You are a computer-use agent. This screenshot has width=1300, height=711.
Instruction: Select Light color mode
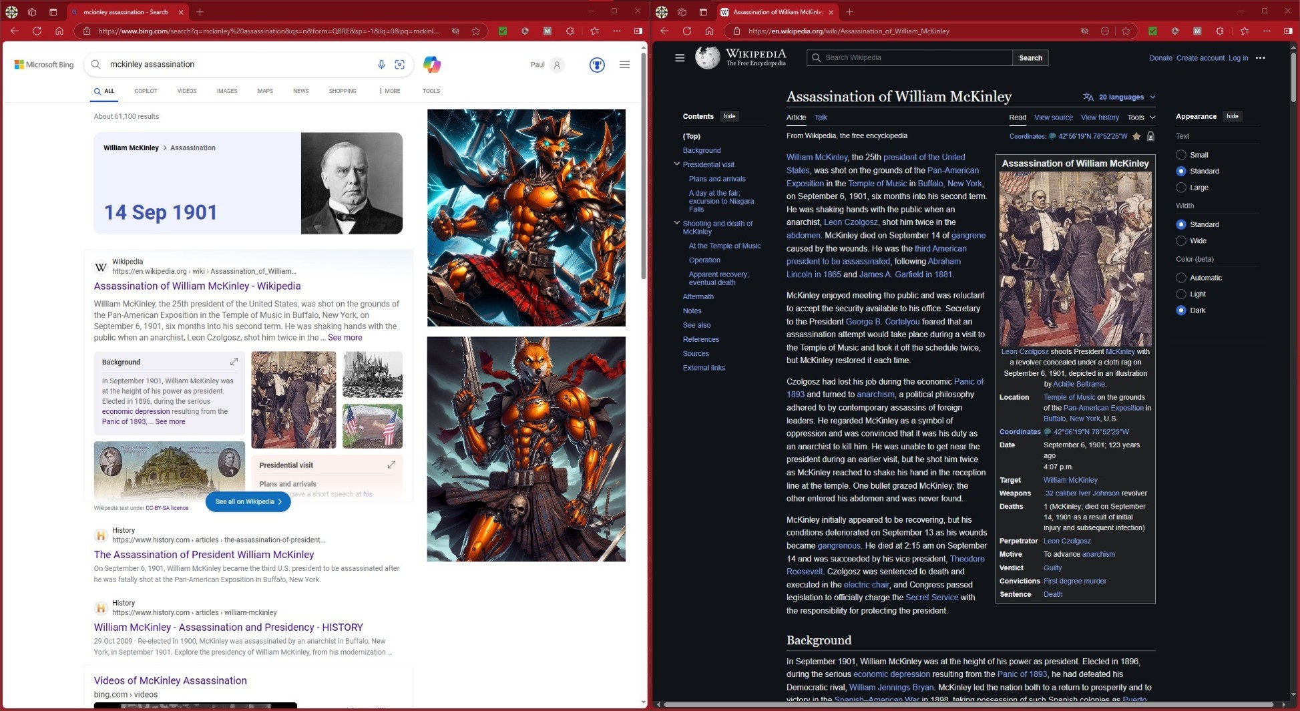[1180, 294]
